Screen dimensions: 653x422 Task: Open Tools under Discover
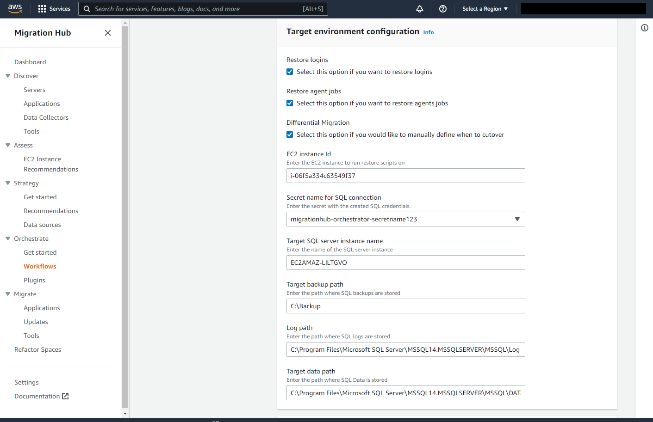tap(31, 131)
